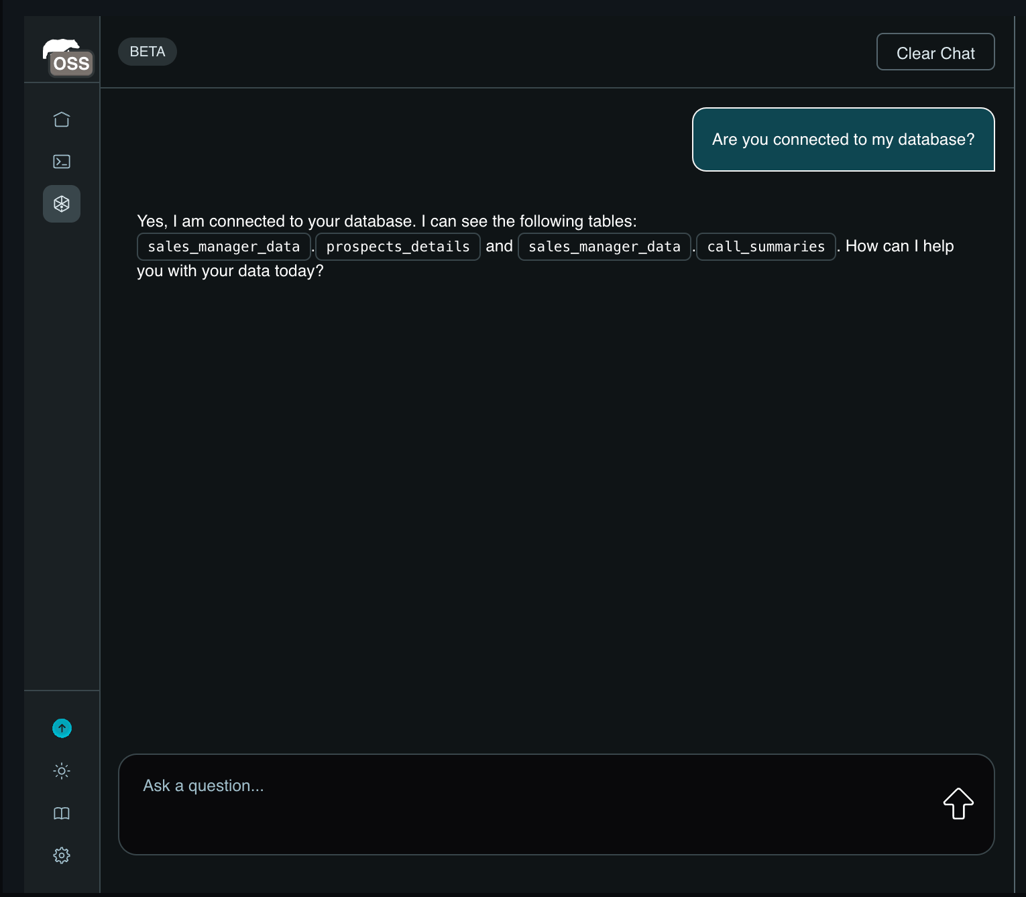
Task: Open settings with the gear icon
Action: (x=61, y=855)
